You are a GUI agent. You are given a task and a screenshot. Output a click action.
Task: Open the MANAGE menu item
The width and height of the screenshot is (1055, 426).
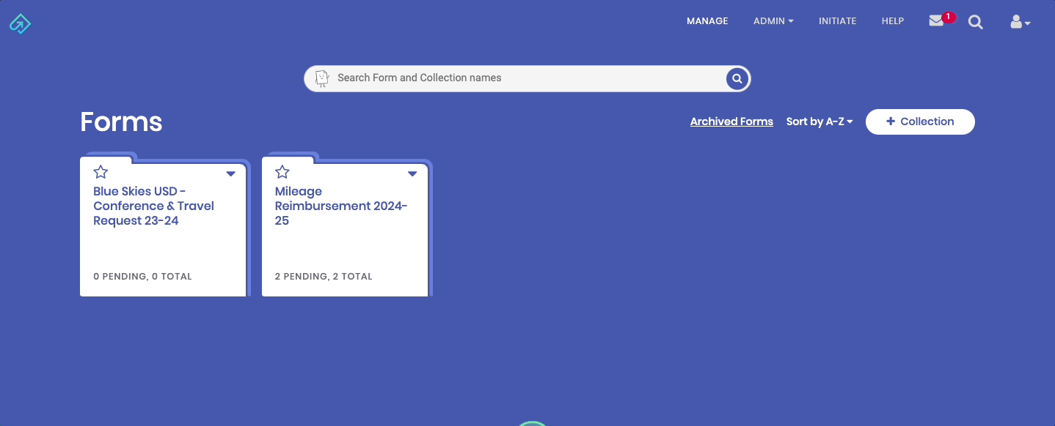coord(707,21)
